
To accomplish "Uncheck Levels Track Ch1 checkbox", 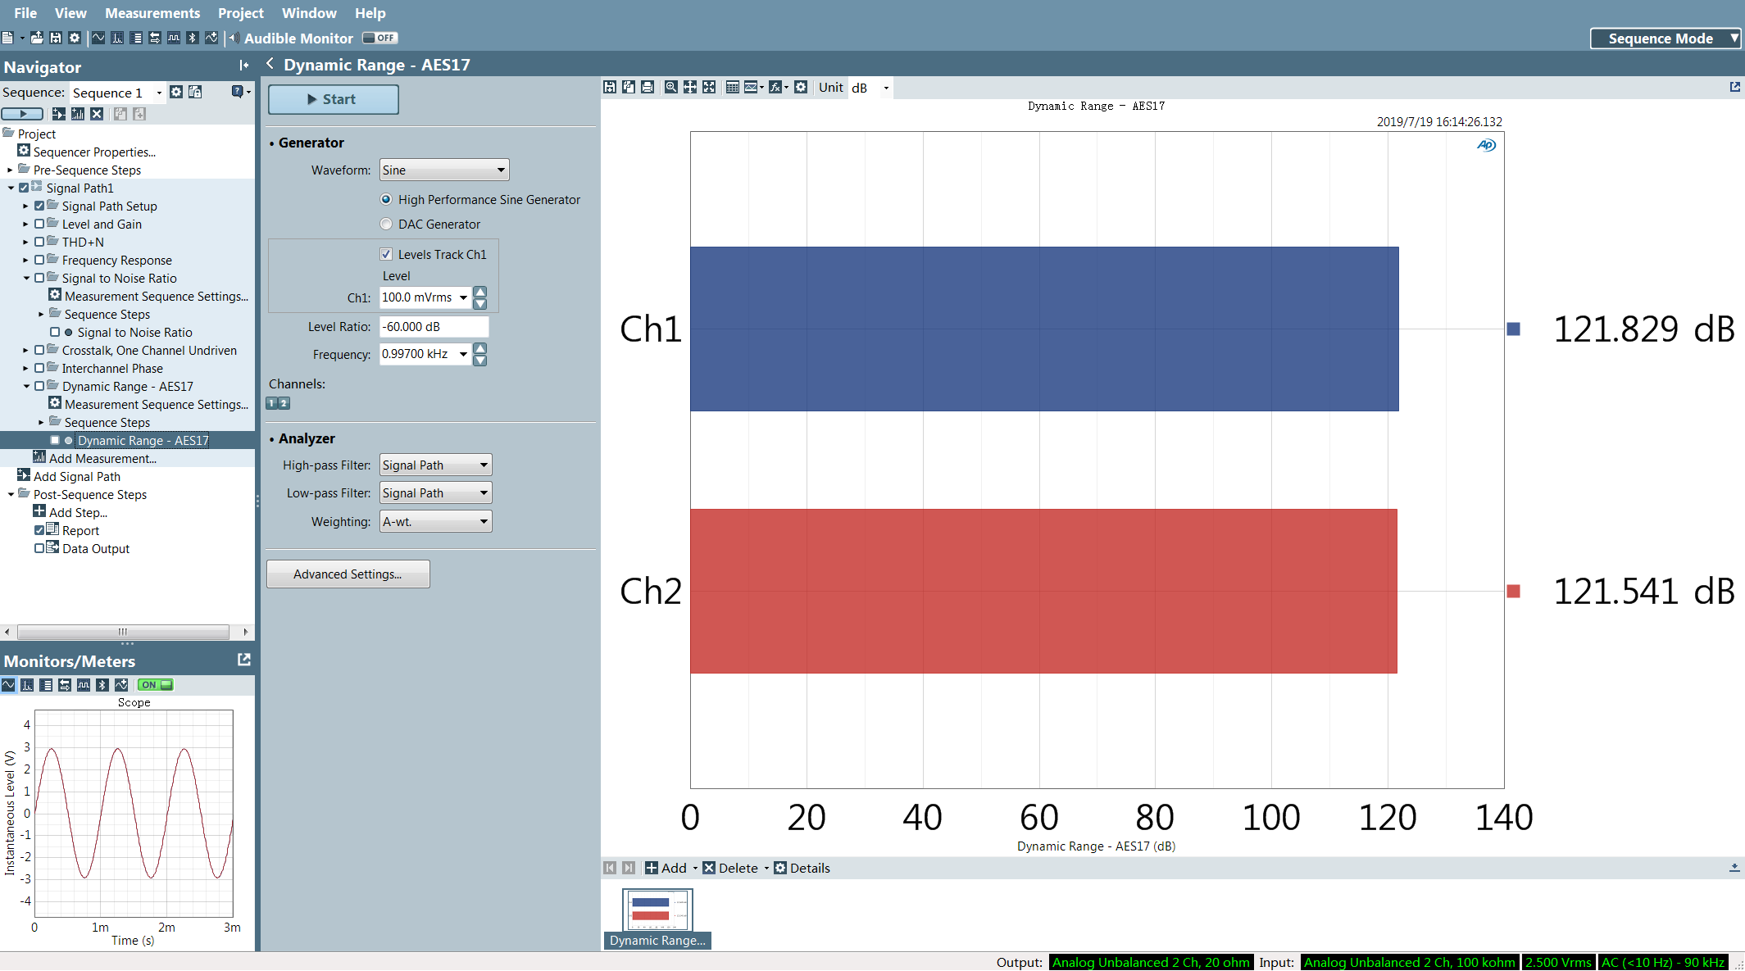I will [x=386, y=254].
